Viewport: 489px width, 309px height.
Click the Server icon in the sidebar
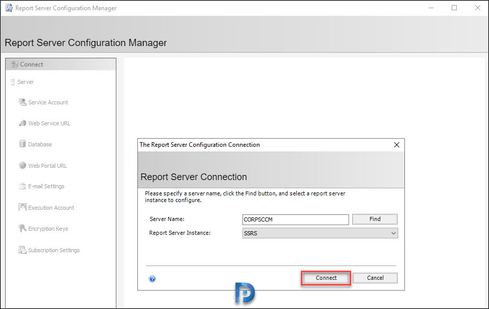coord(12,82)
